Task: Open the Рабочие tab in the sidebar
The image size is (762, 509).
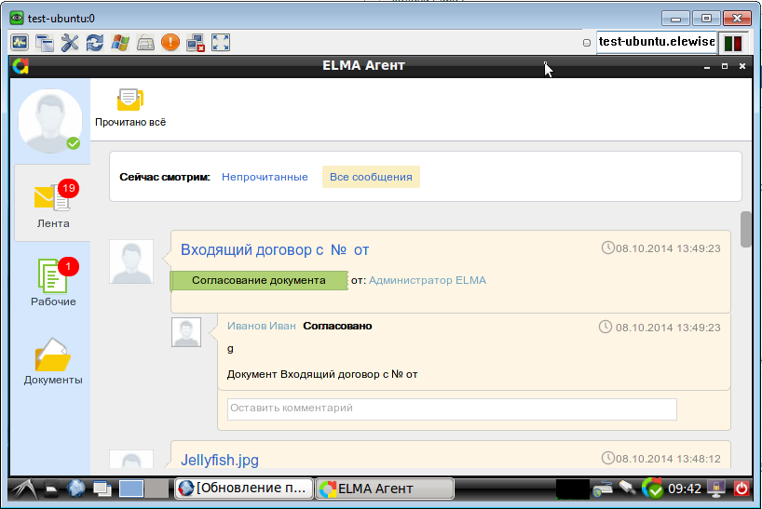Action: pos(53,281)
